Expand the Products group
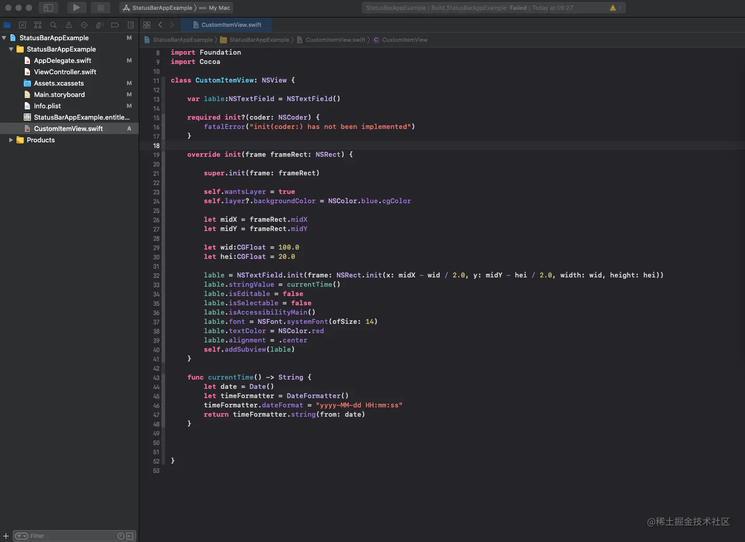Screen dimensions: 745x542 [x=11, y=140]
